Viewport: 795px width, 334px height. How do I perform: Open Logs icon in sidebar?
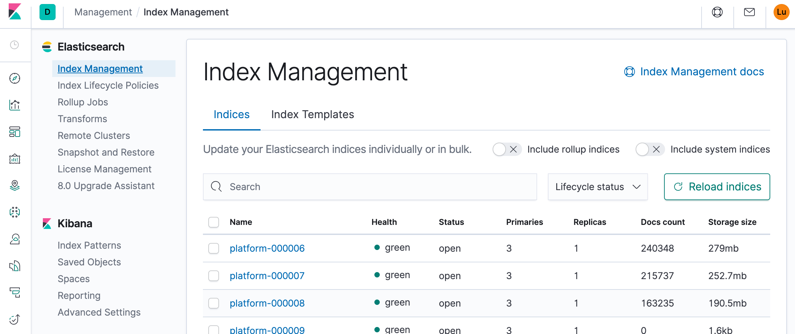[15, 266]
